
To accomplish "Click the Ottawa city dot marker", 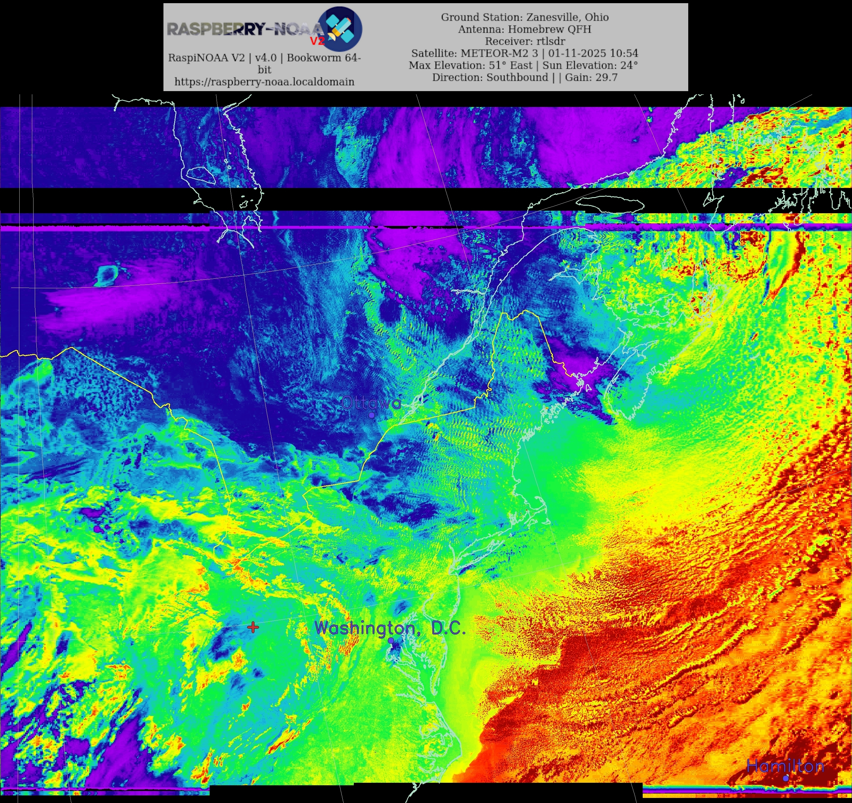I will click(371, 415).
